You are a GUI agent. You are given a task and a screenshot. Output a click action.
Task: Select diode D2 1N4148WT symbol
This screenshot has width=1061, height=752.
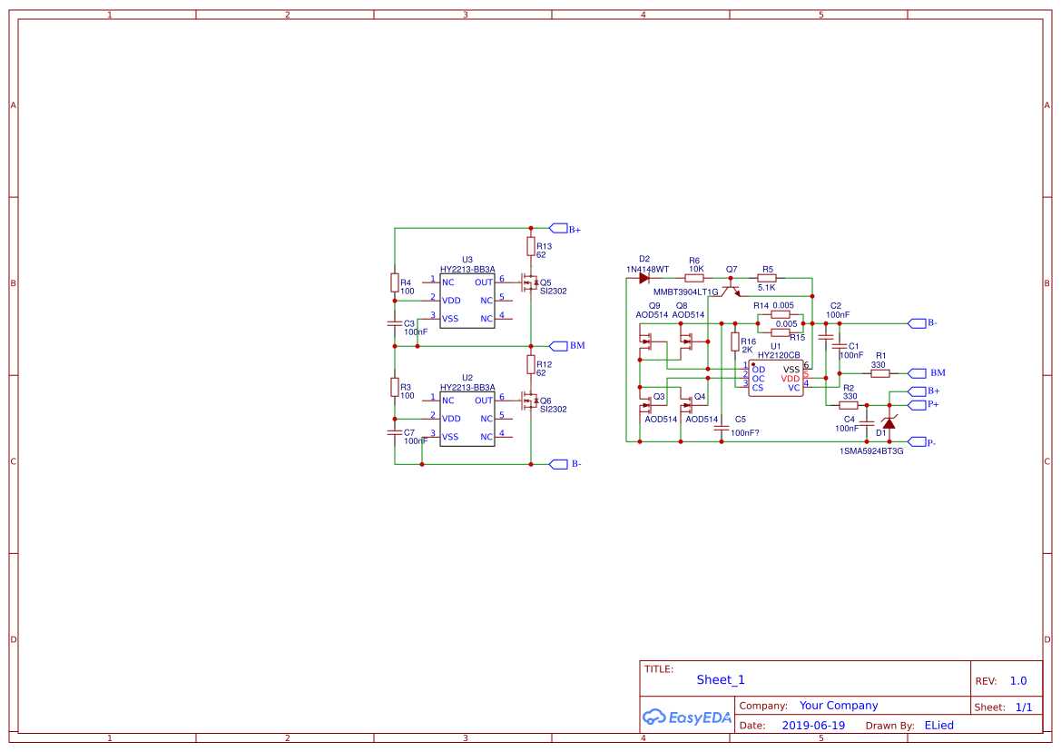644,278
